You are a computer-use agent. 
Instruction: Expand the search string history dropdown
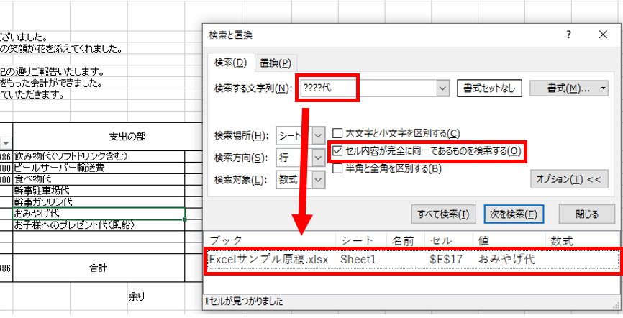tap(443, 88)
